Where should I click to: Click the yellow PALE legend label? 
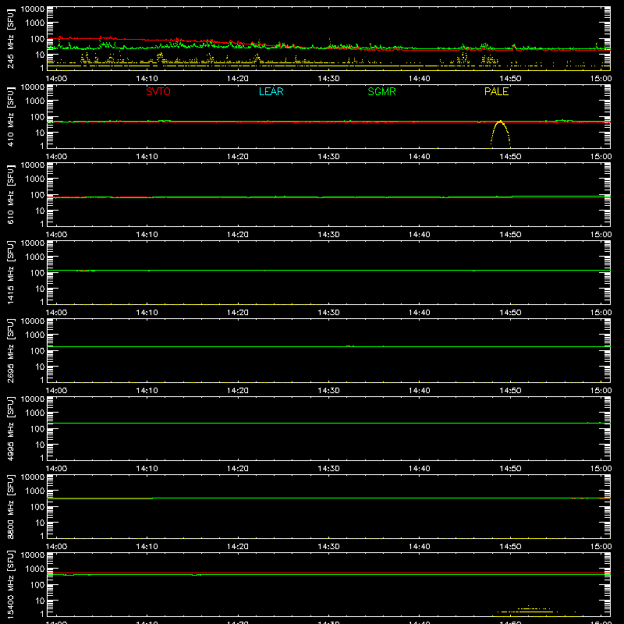496,91
